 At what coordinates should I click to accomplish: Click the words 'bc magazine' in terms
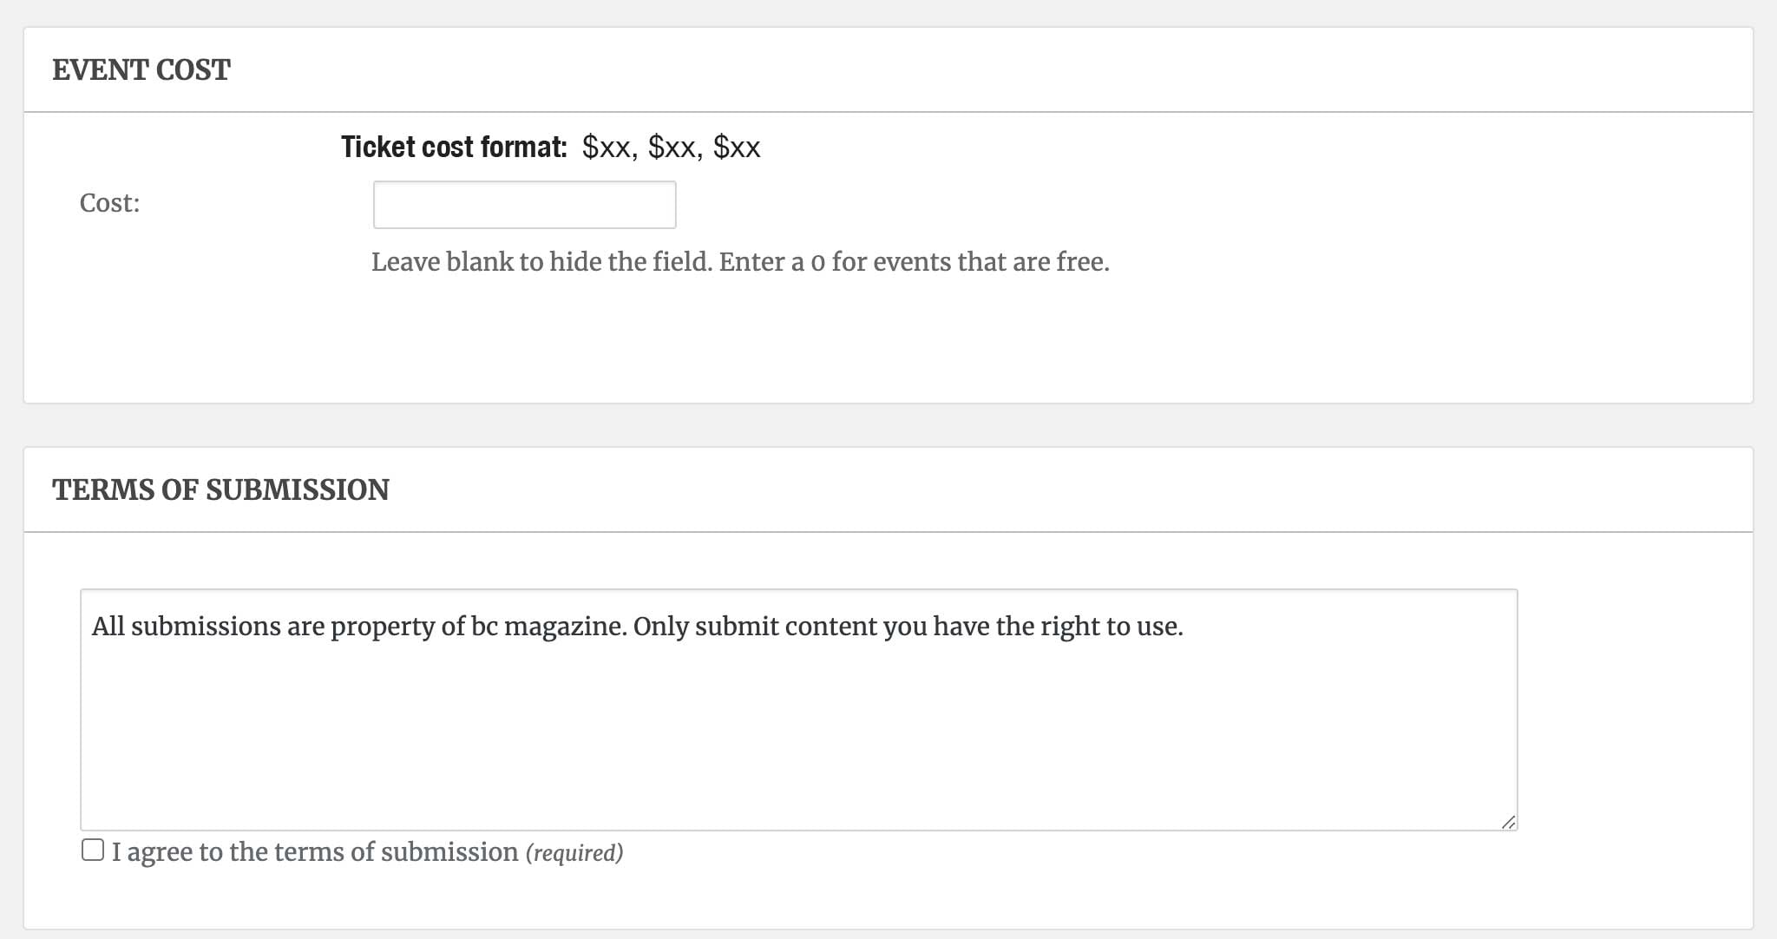click(x=548, y=626)
